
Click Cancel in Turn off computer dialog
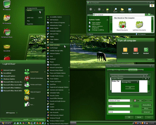tap(150, 59)
